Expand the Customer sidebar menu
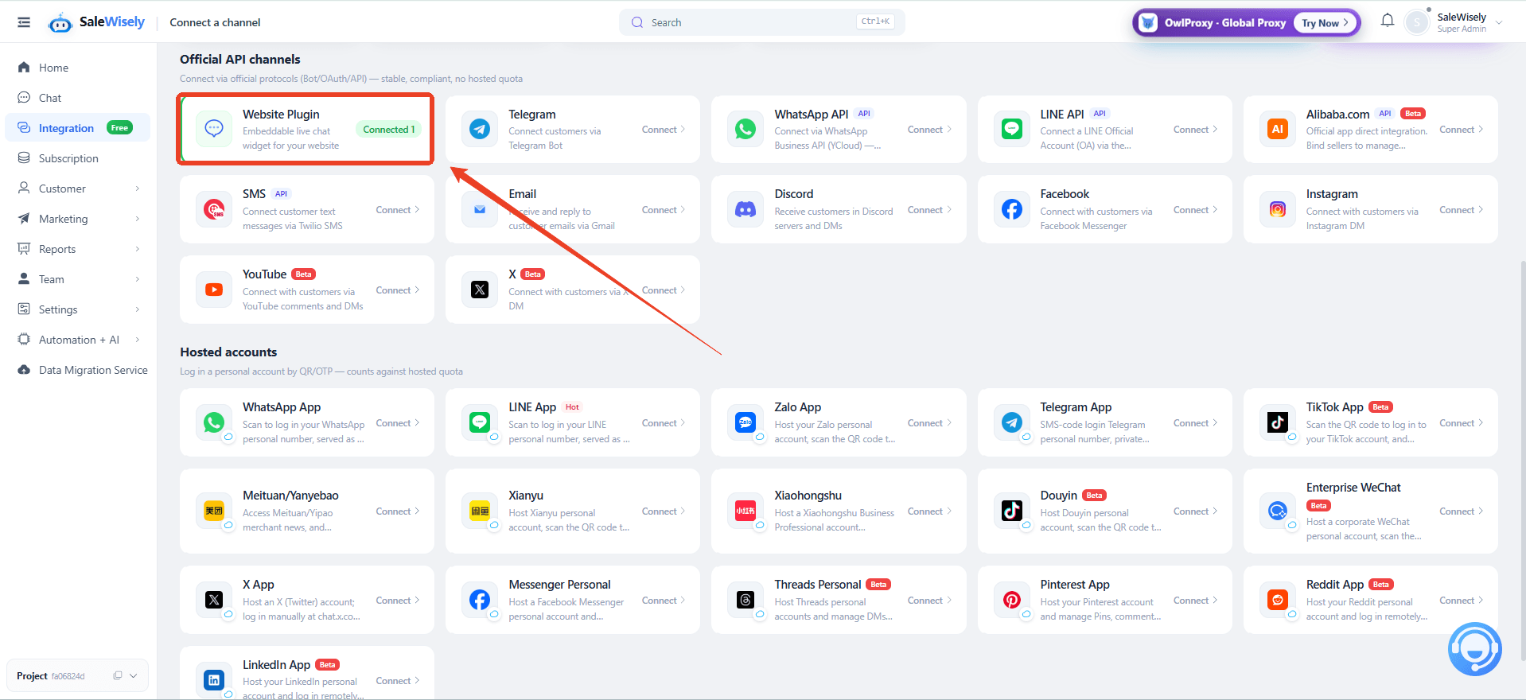1526x700 pixels. click(78, 189)
